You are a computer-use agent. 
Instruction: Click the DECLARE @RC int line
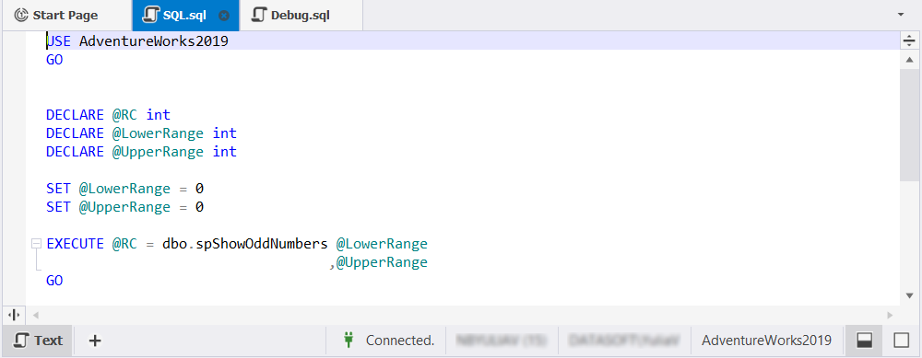(108, 115)
